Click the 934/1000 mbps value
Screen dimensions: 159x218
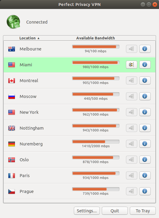[96, 178]
